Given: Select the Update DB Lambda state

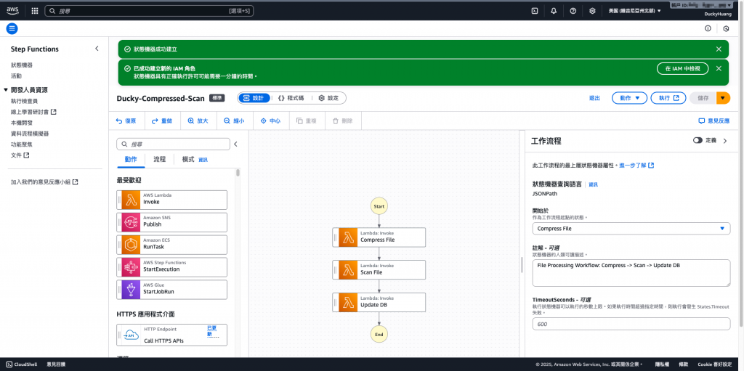Looking at the screenshot, I should (379, 302).
